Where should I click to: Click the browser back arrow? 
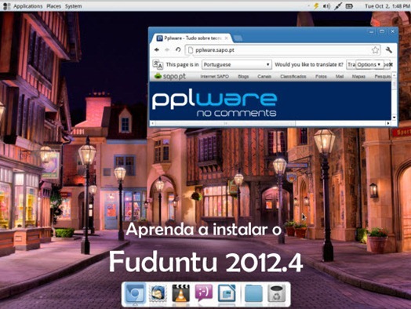157,49
